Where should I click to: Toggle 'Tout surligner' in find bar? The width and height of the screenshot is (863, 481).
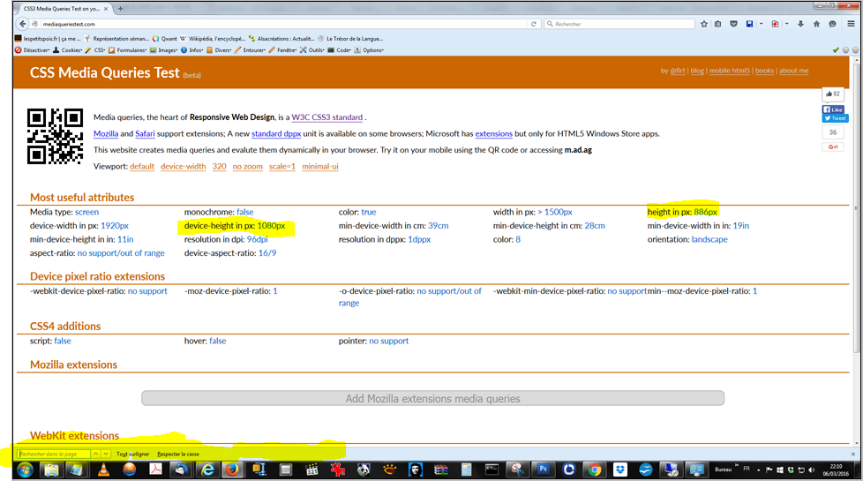133,454
